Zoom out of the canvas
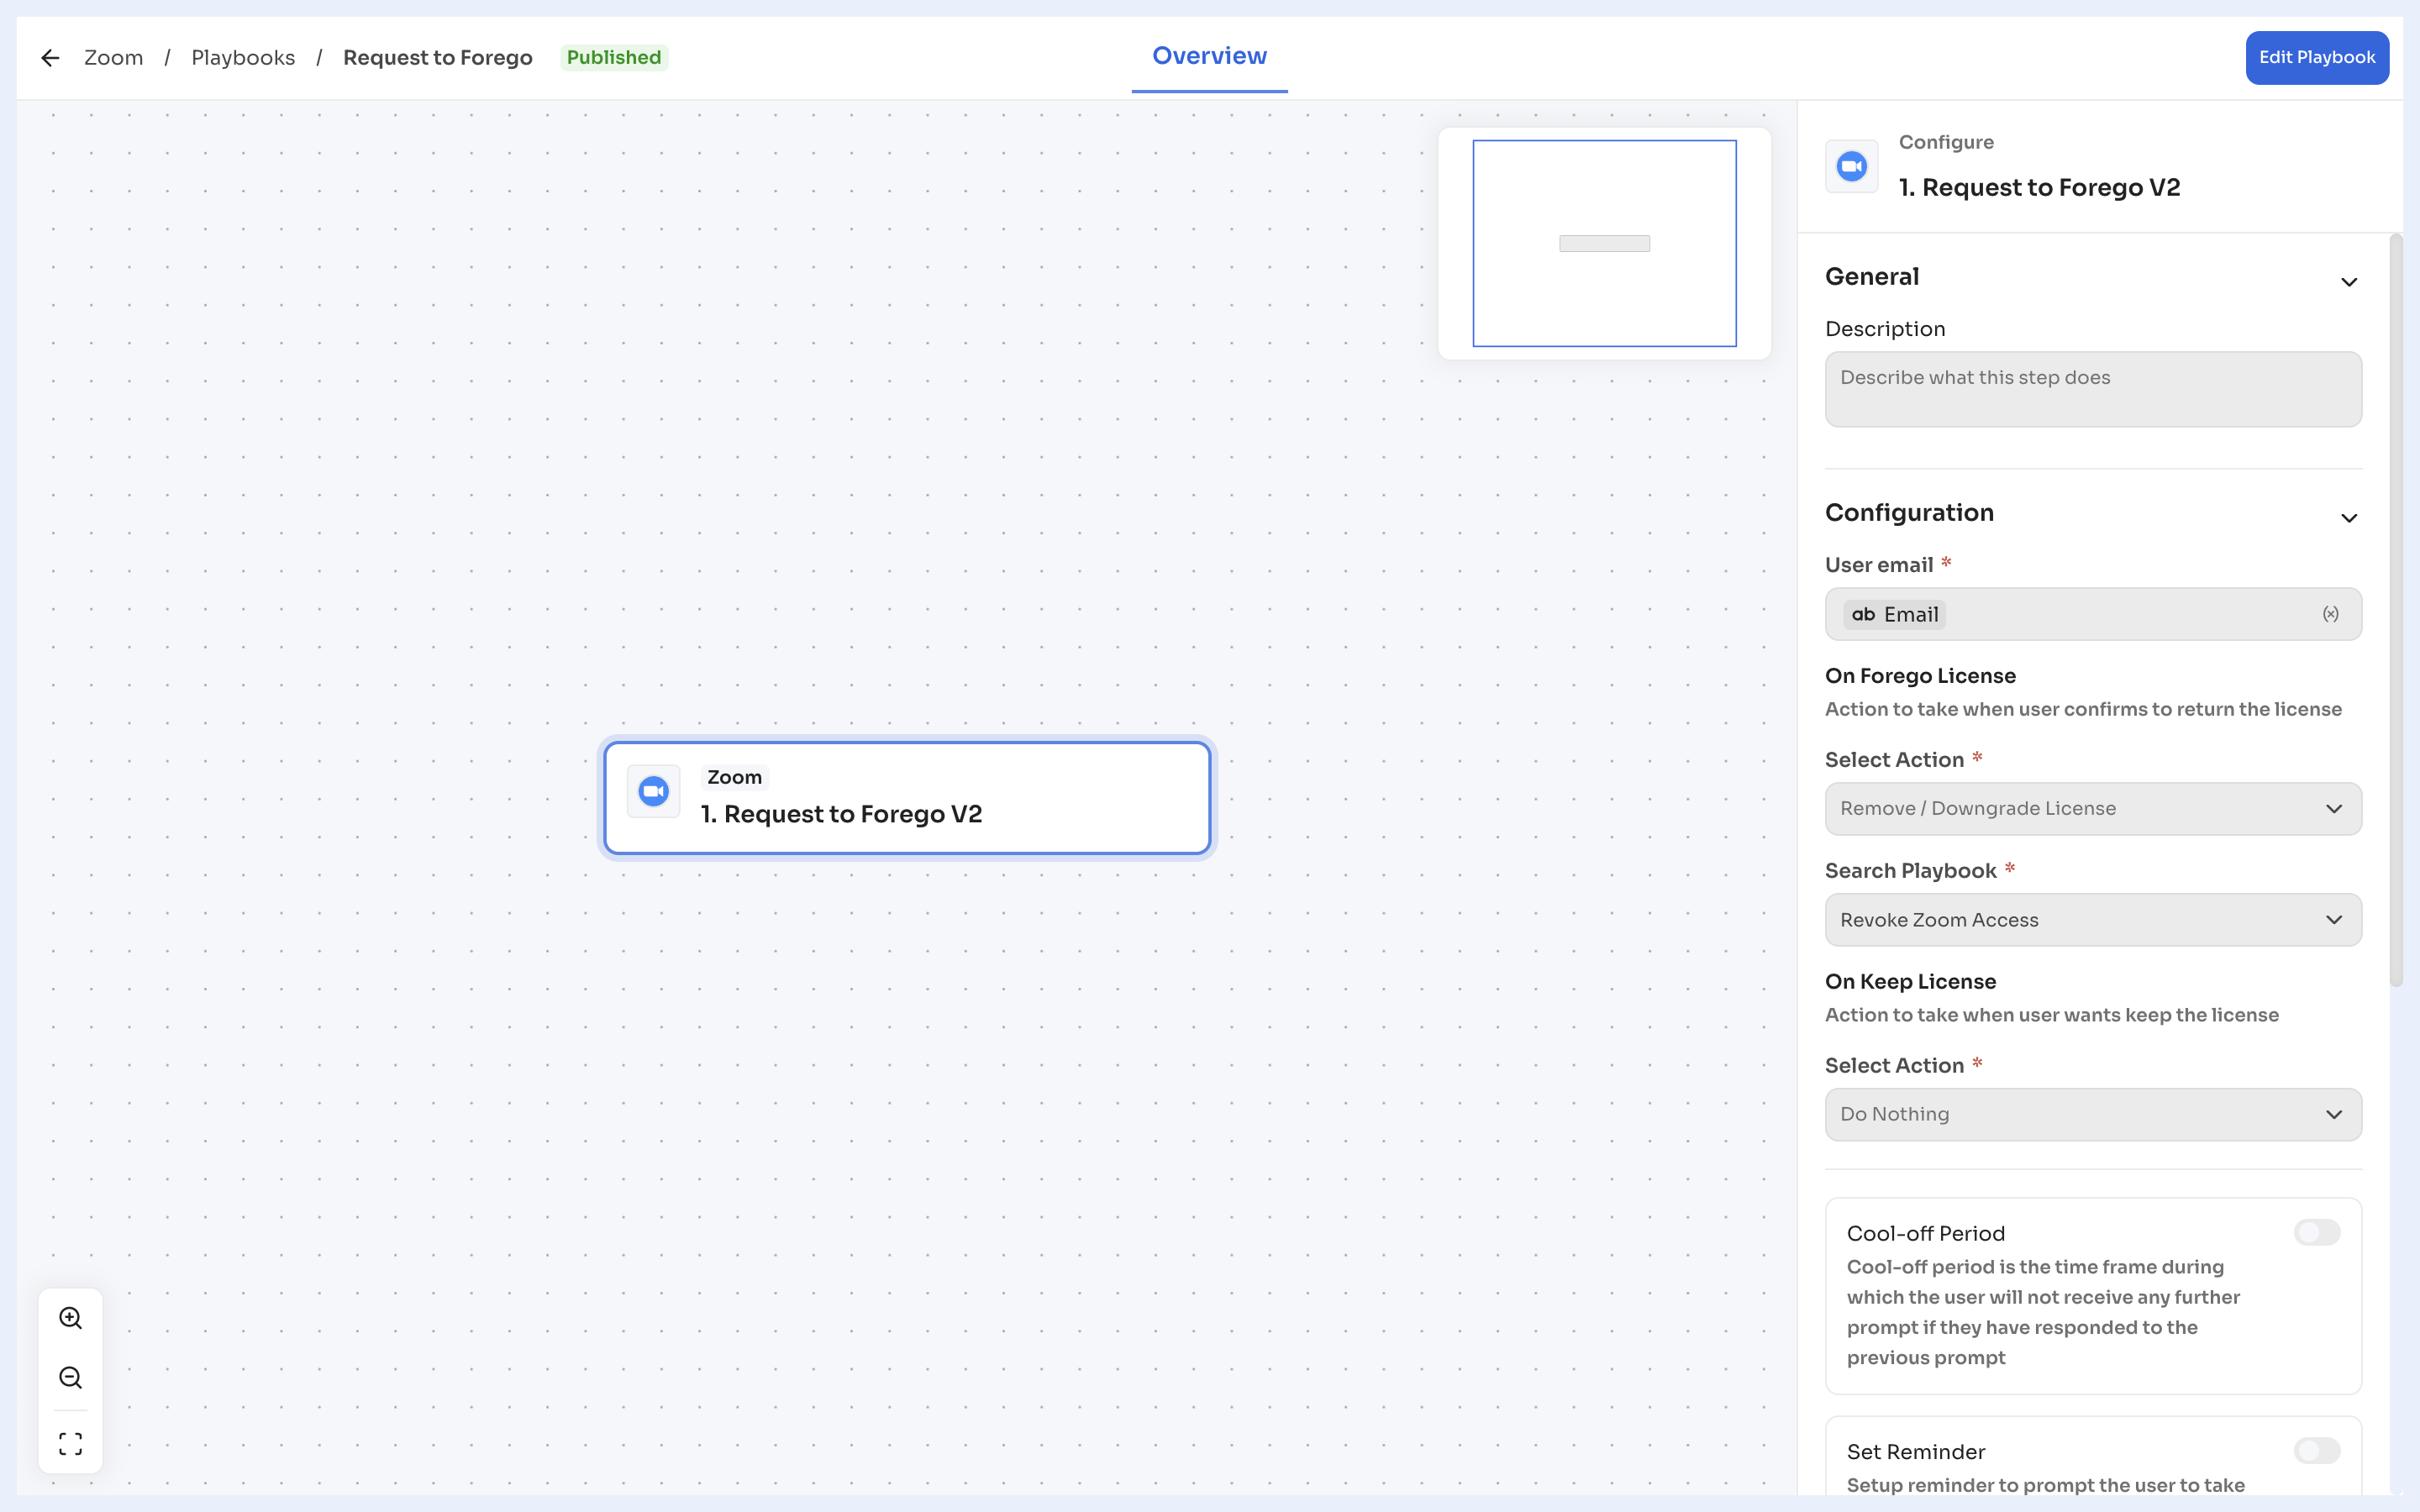This screenshot has width=2420, height=1512. (70, 1378)
